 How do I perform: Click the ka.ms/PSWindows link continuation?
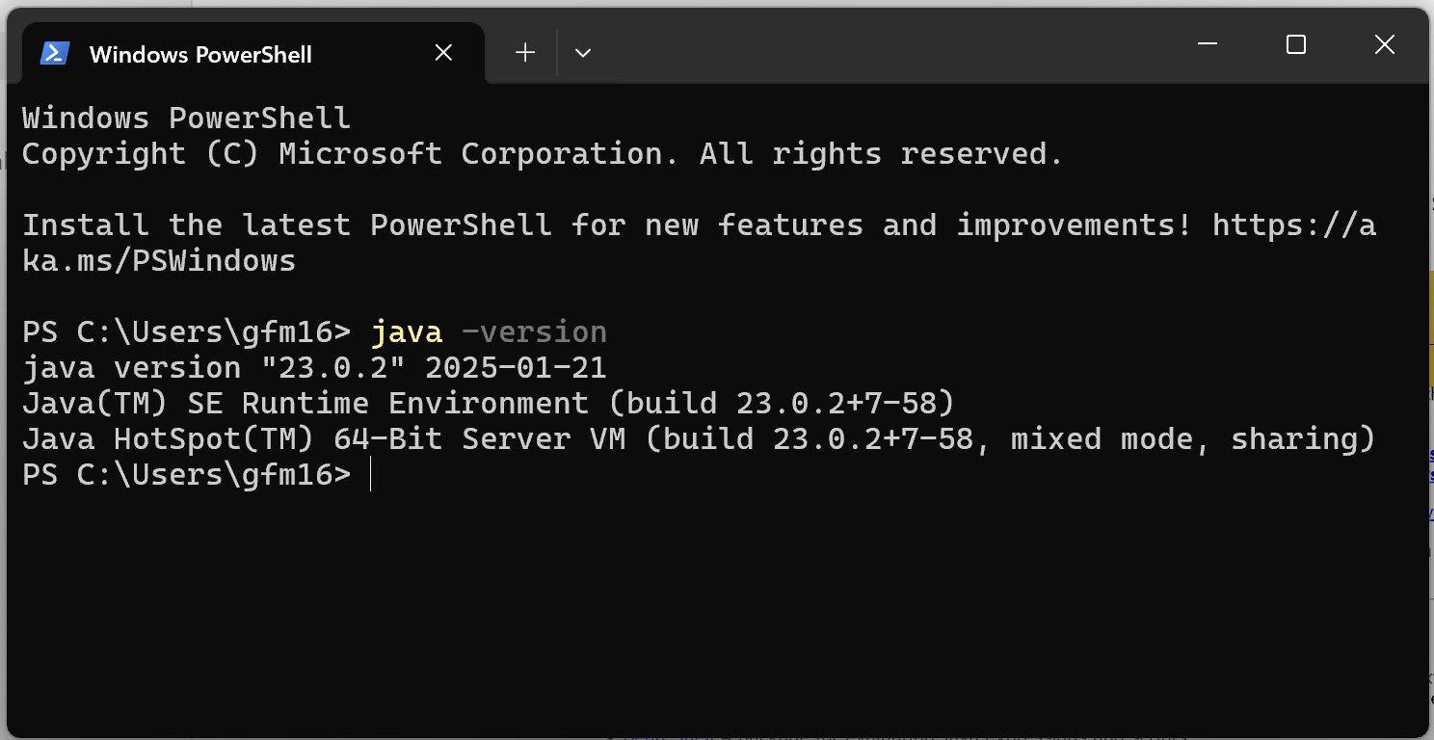pos(159,260)
